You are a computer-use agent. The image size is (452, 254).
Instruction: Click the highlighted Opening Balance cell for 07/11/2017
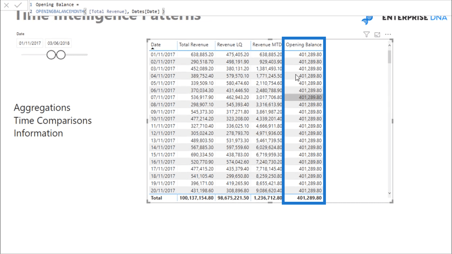pos(304,97)
